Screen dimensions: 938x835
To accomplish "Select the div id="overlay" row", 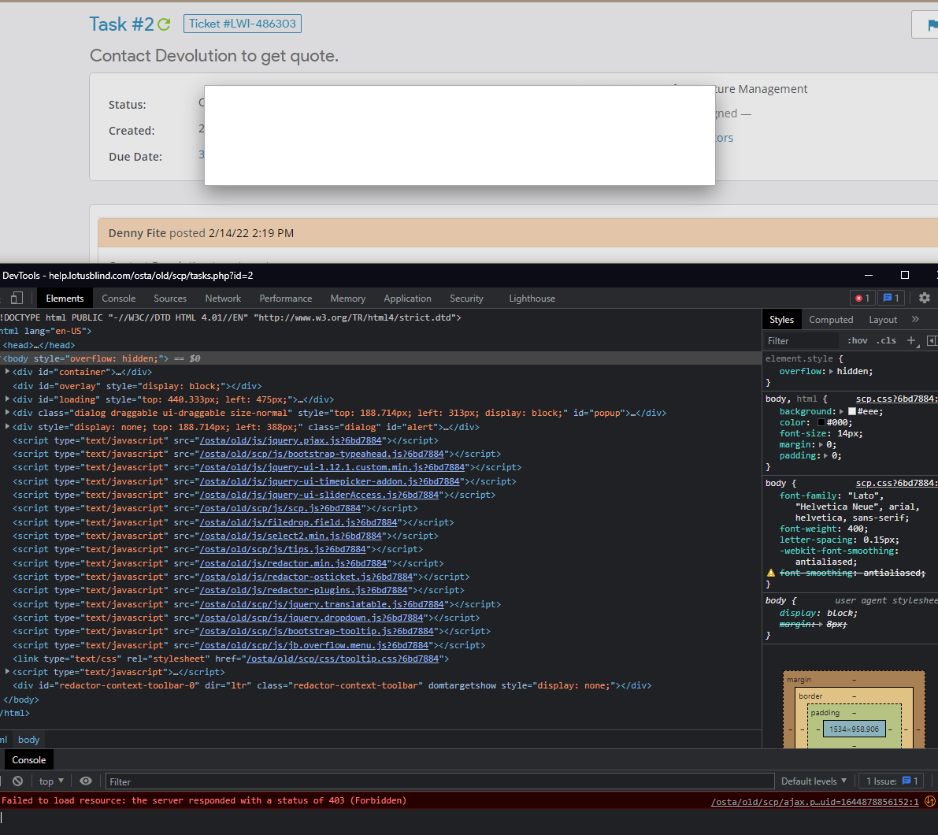I will (380, 386).
